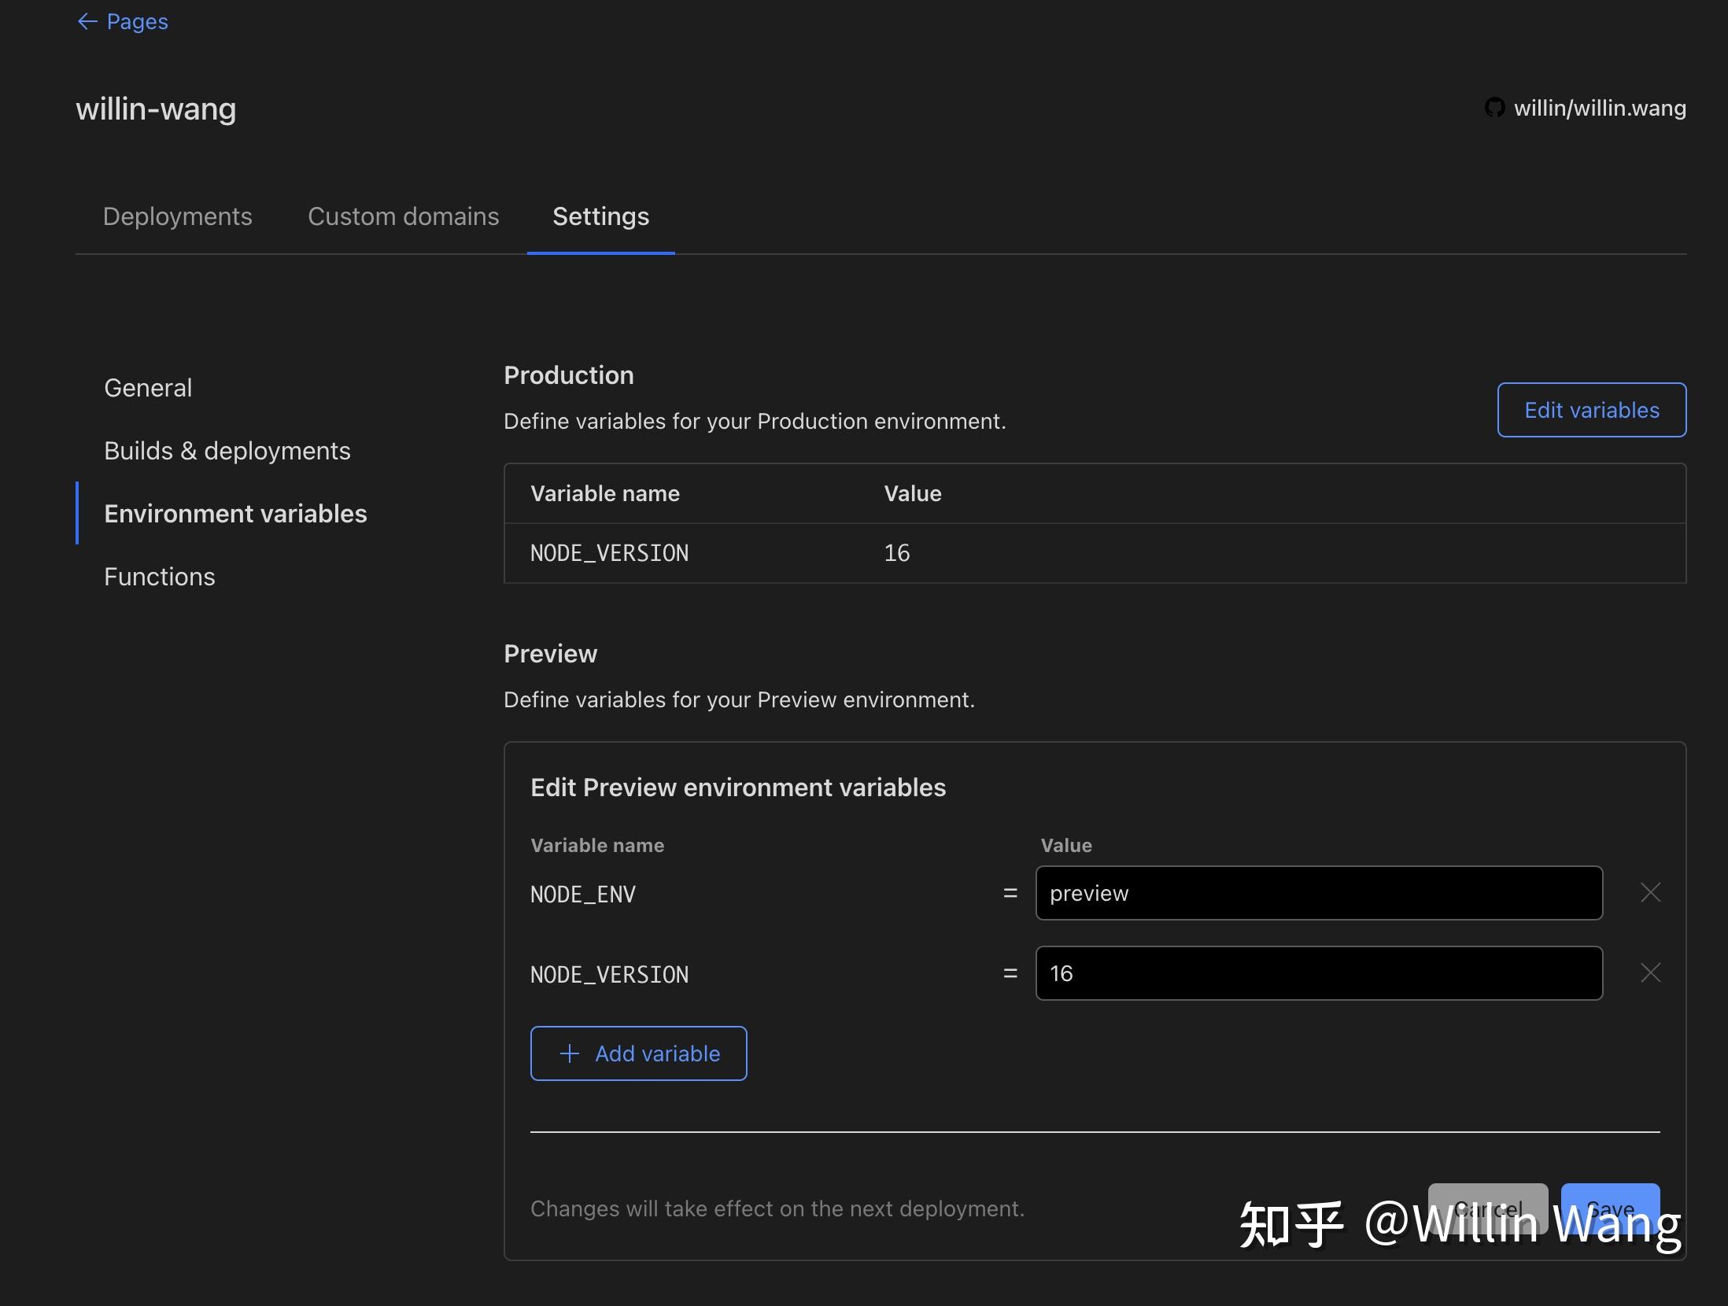Image resolution: width=1728 pixels, height=1306 pixels.
Task: Click the GitHub icon next to willin/willin.wang
Action: coord(1496,108)
